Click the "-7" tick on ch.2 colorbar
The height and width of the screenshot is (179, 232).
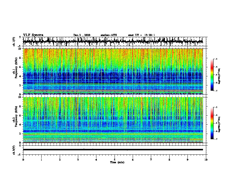(x=216, y=139)
